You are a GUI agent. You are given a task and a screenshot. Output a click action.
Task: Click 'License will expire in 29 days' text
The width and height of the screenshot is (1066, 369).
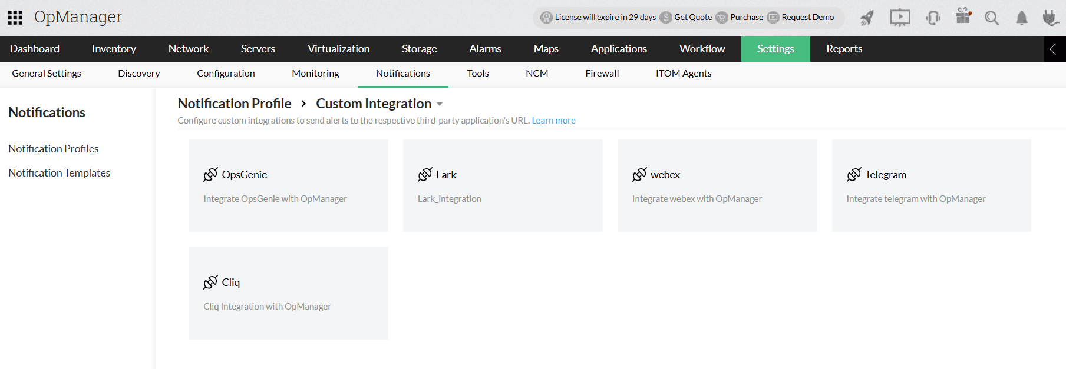point(605,18)
